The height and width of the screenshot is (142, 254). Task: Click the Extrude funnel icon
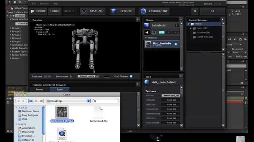coord(114,11)
